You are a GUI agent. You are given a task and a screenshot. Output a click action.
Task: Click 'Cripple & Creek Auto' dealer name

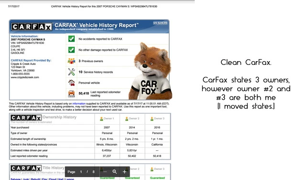(23, 64)
